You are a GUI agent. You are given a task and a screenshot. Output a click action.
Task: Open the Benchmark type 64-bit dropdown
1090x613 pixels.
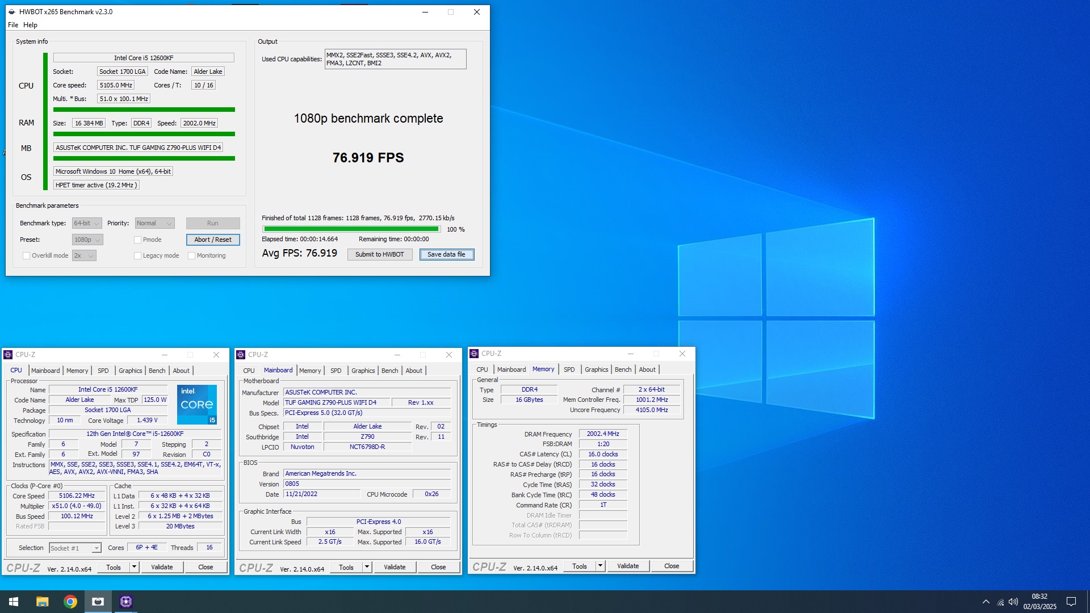coord(87,224)
